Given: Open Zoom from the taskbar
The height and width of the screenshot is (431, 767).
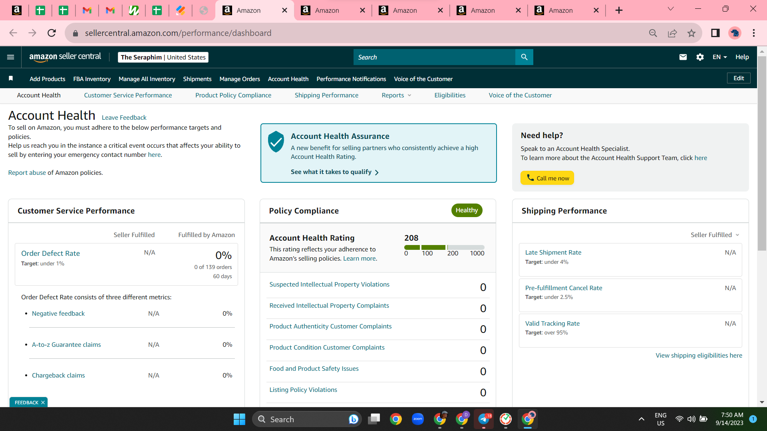Looking at the screenshot, I should pos(418,419).
